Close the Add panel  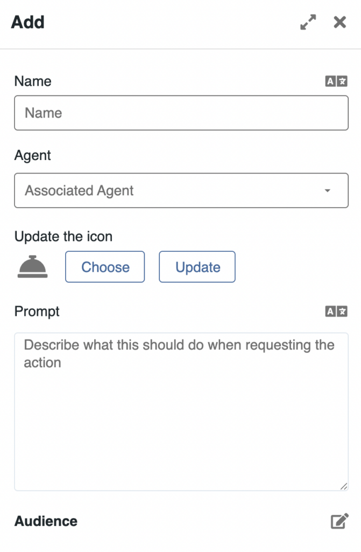(339, 22)
